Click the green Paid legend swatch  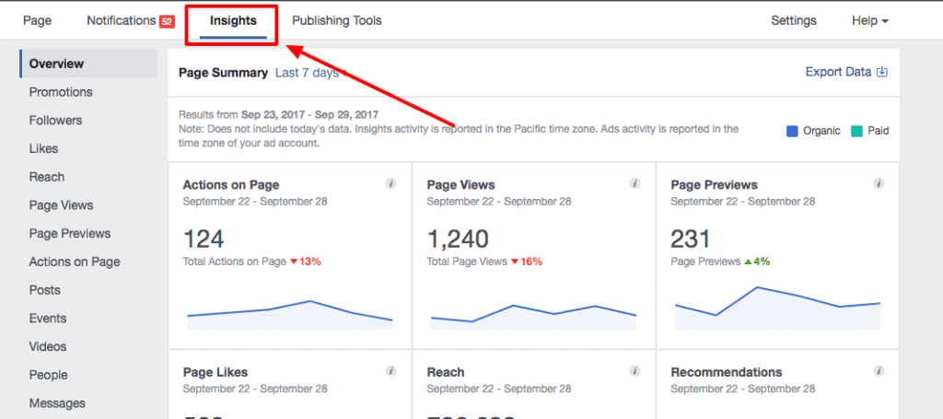coord(856,131)
